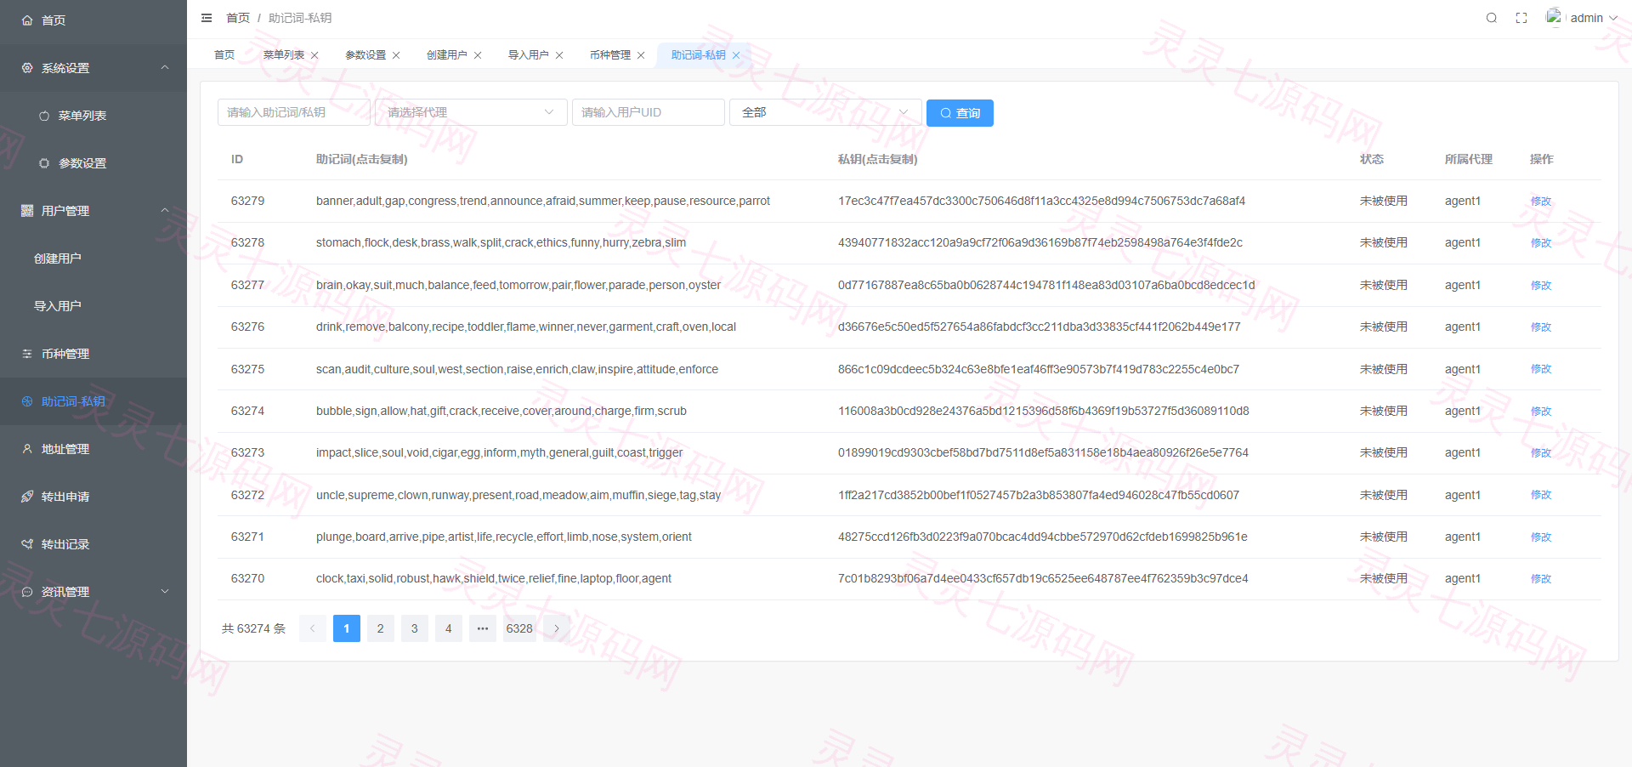Open the 全部 status dropdown
Image resolution: width=1632 pixels, height=767 pixels.
pyautogui.click(x=825, y=112)
